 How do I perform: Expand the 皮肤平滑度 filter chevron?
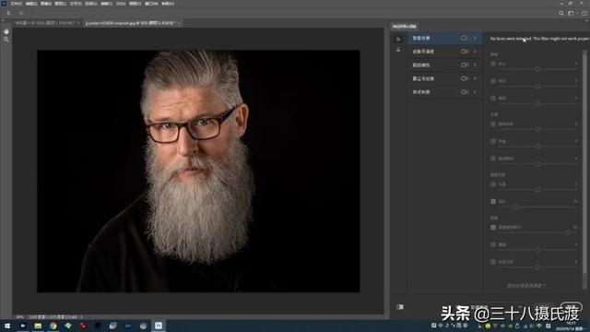point(475,52)
